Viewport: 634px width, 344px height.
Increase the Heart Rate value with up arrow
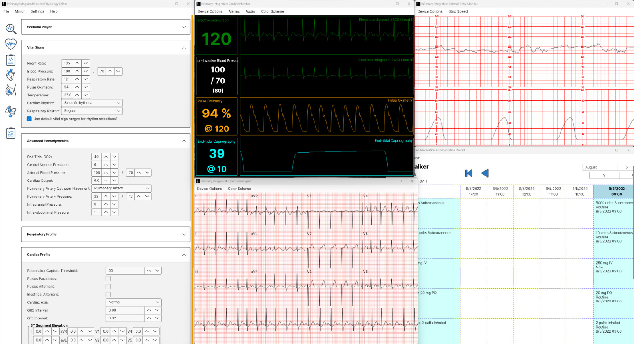(x=77, y=63)
